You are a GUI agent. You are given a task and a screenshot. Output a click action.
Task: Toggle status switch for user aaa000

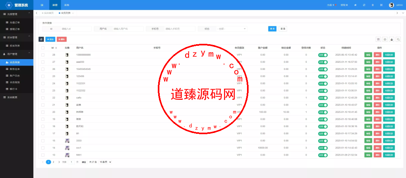323,62
